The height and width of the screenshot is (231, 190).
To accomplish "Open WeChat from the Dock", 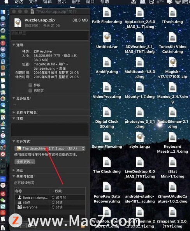I will [3, 200].
